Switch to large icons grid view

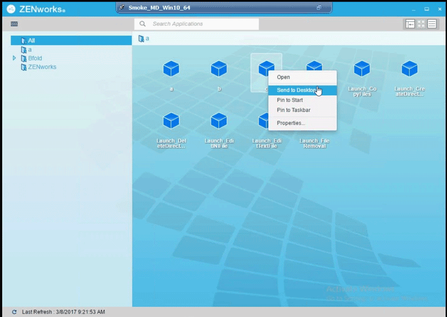click(421, 24)
